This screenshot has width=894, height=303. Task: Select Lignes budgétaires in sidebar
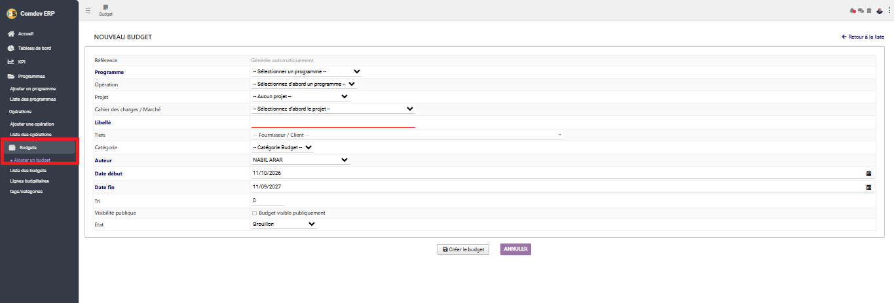click(29, 181)
